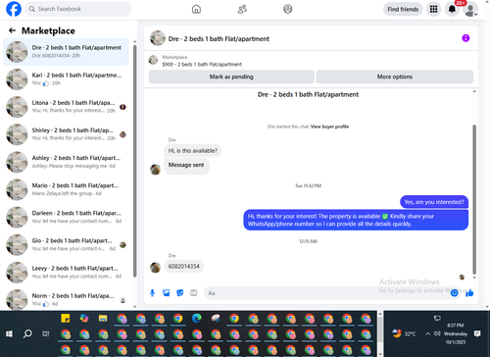This screenshot has width=490, height=357.
Task: Open the volume control in tray
Action: tap(437, 333)
